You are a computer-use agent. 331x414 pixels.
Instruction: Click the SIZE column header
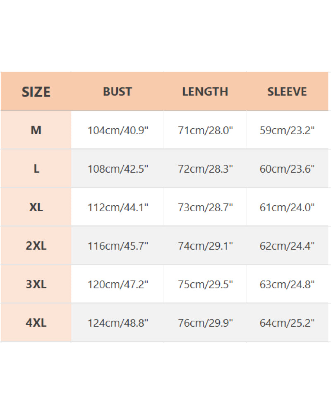pyautogui.click(x=36, y=91)
